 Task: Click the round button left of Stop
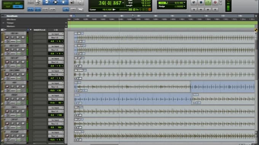click(x=194, y=2)
